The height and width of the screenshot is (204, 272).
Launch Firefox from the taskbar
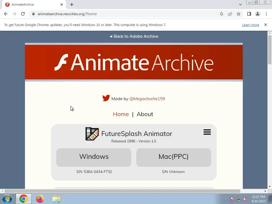(40, 199)
